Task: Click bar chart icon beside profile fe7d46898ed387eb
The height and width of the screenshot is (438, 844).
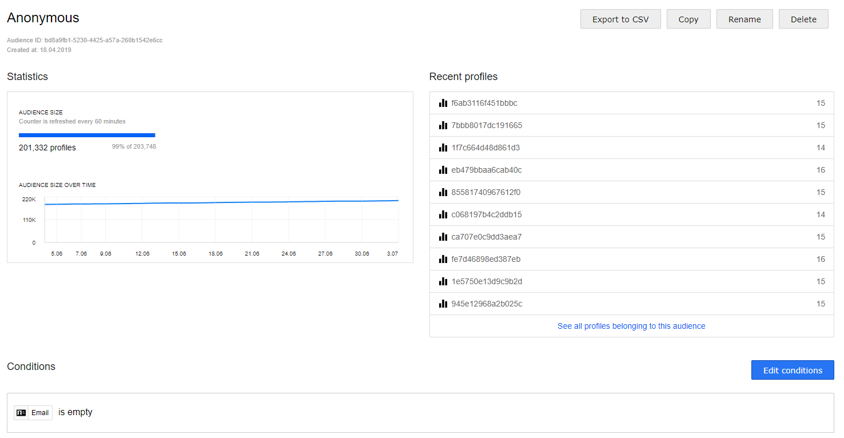Action: (443, 260)
